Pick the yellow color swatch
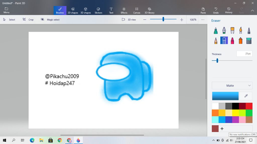The width and height of the screenshot is (257, 144). click(x=235, y=113)
